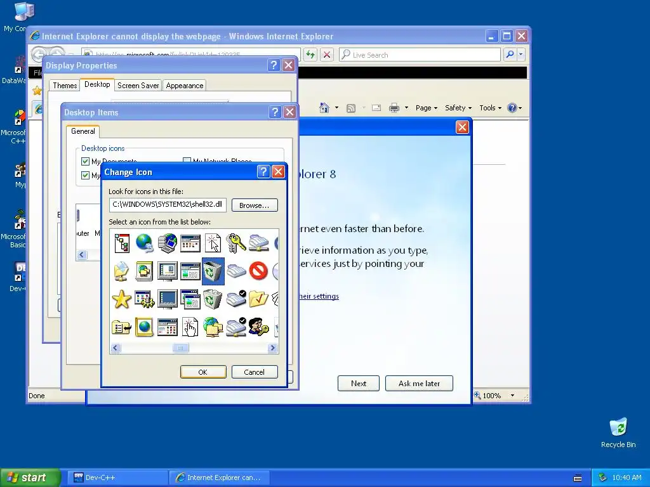Switch to the Screen Saver tab

click(138, 86)
